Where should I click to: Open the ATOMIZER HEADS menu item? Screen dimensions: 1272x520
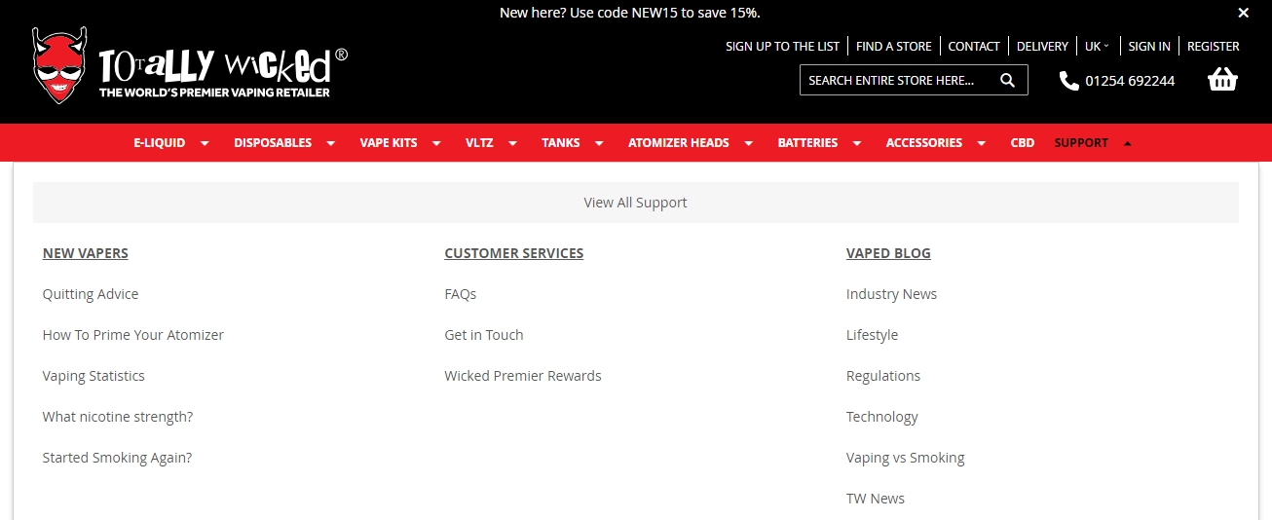(679, 142)
